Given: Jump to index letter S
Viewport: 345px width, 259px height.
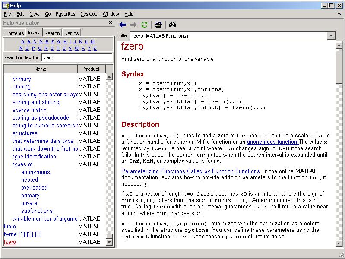Looking at the screenshot, I should click(x=52, y=48).
